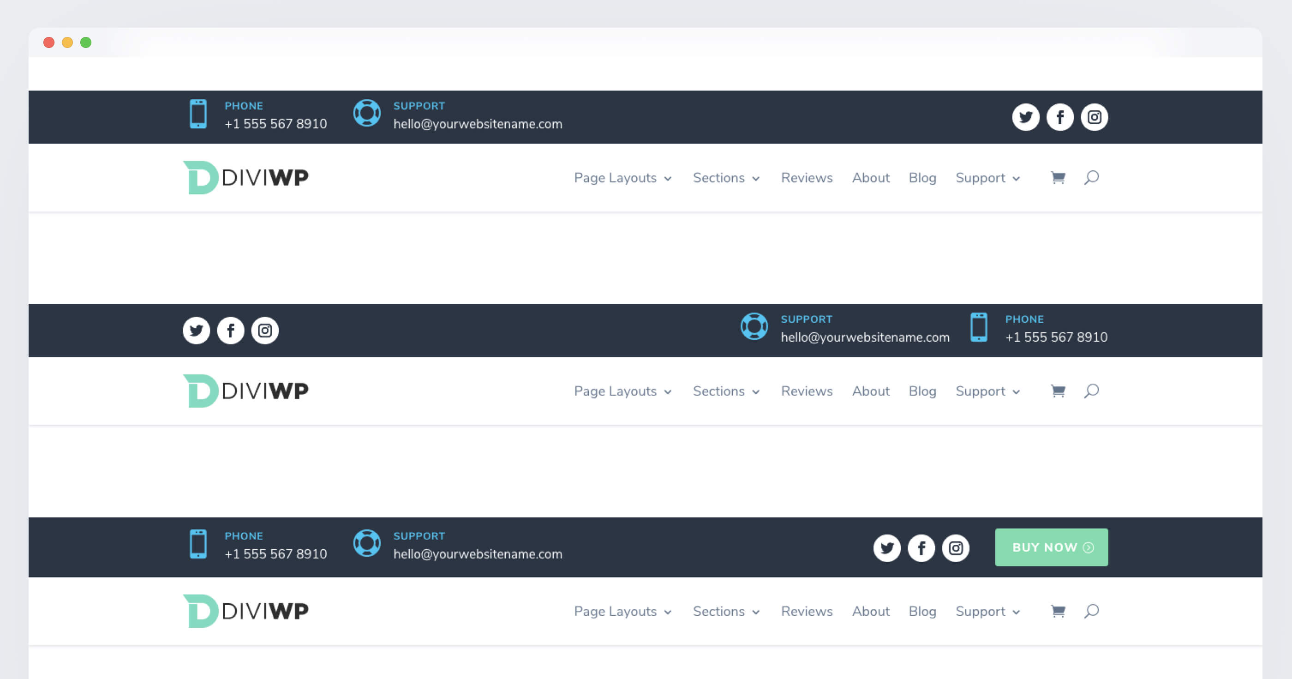Open About in the third menu
1292x679 pixels.
(871, 611)
